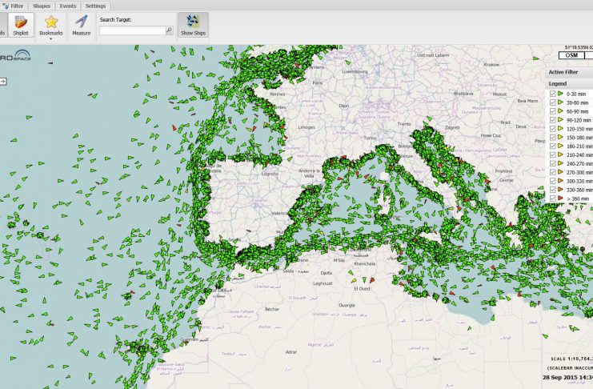Click the search magnifier icon
Screen dimensions: 593x389
point(169,30)
